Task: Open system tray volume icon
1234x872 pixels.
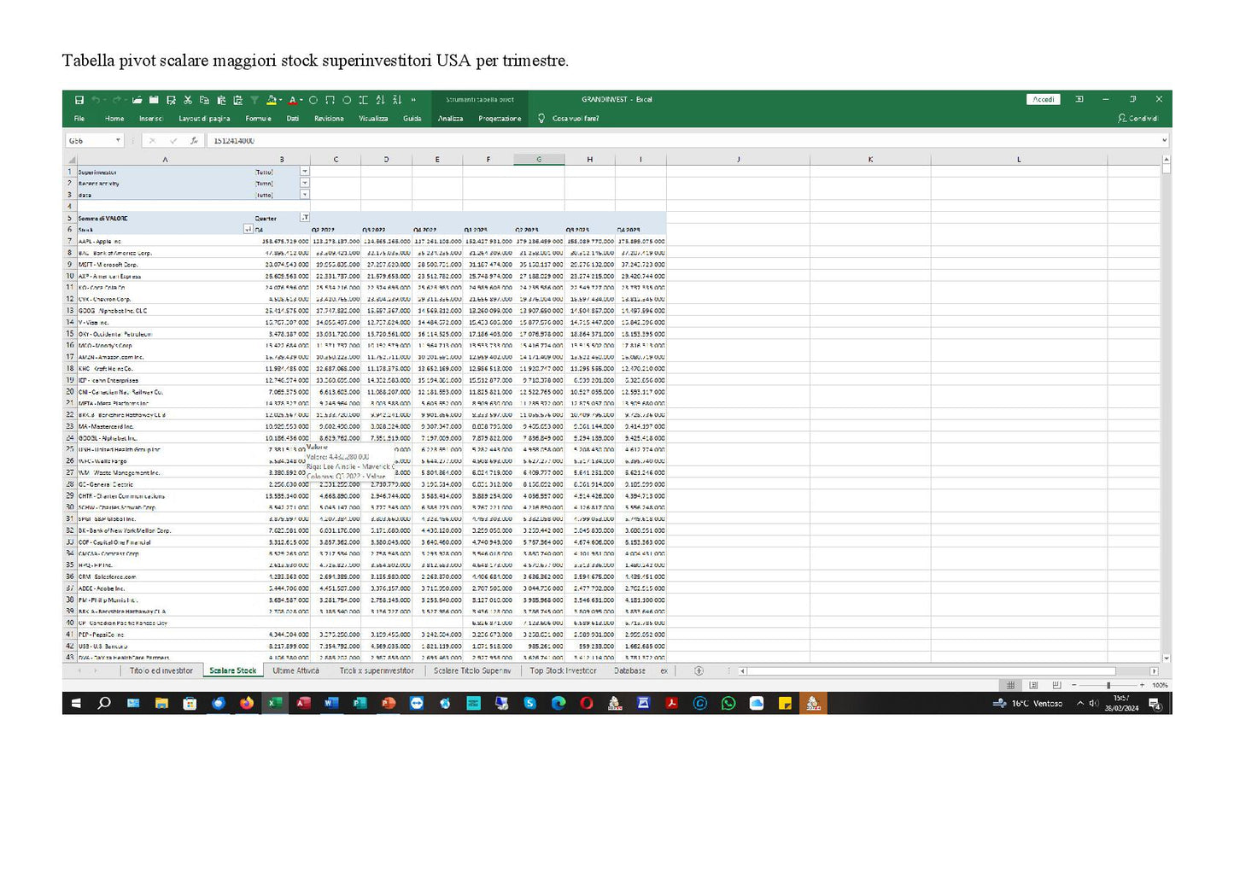Action: tap(1094, 703)
